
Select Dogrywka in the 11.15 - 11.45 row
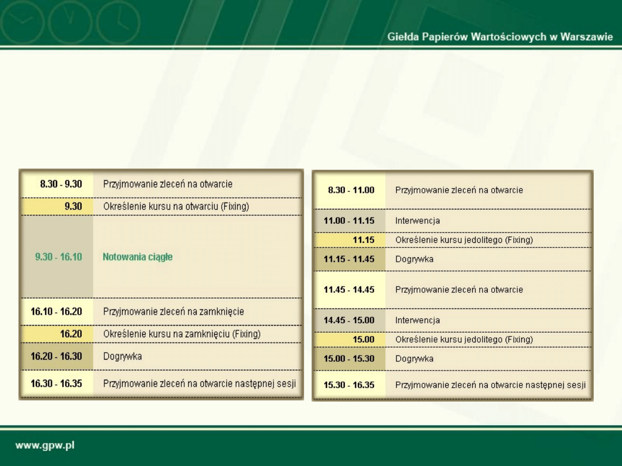pos(414,259)
